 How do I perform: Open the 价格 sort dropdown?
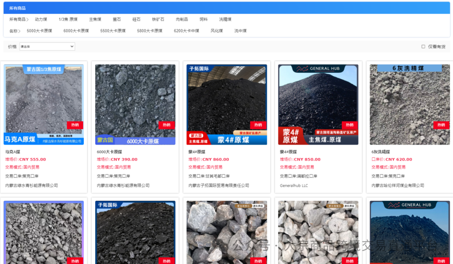pyautogui.click(x=47, y=47)
